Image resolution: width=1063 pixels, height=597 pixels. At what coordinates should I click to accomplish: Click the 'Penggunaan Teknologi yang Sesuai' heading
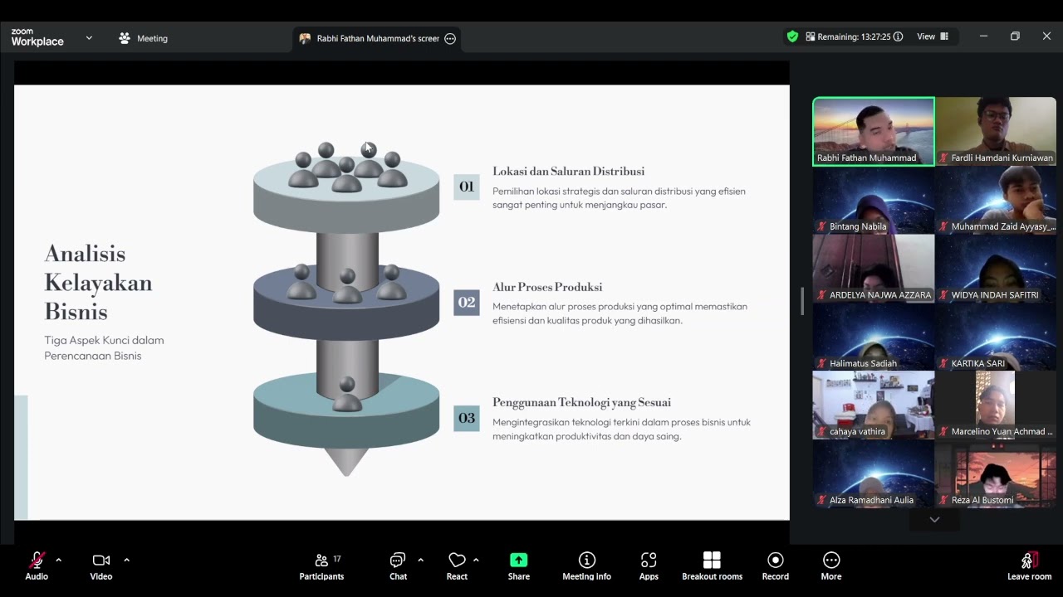581,403
